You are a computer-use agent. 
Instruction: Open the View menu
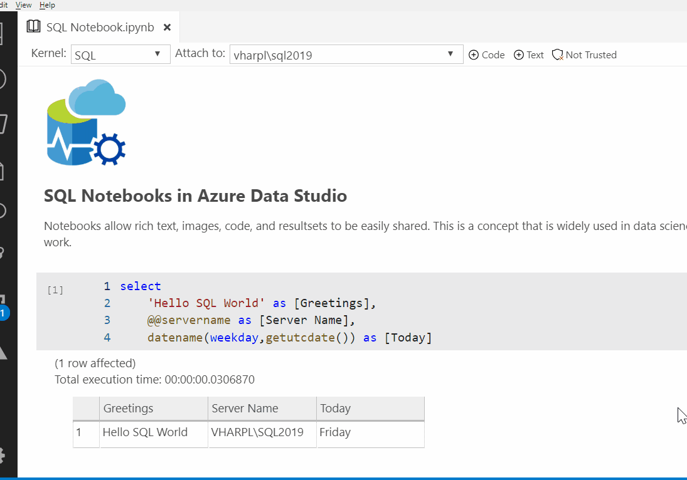click(x=23, y=4)
